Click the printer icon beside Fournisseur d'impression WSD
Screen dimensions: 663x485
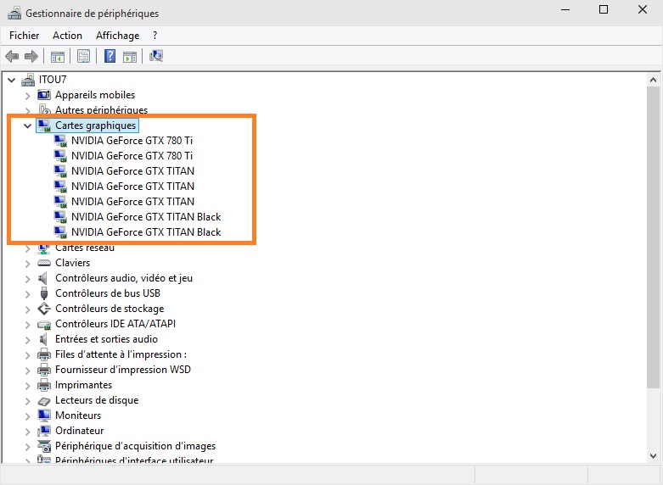click(44, 370)
